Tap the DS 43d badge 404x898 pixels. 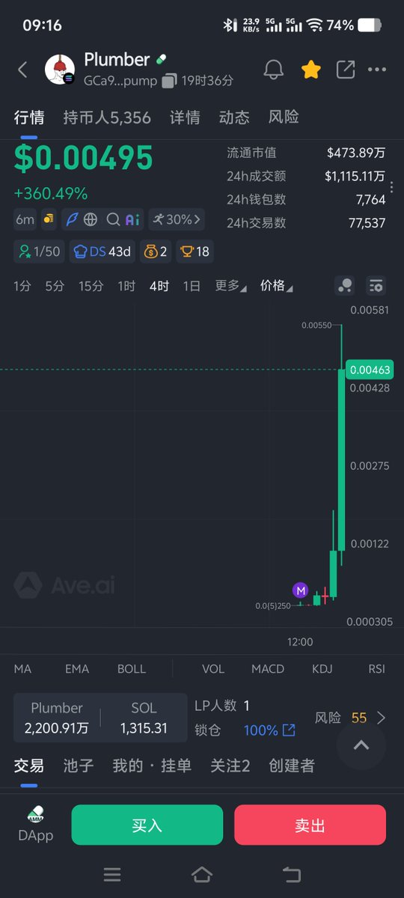102,251
